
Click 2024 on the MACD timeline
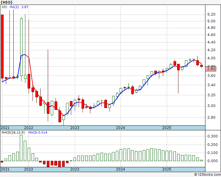coord(121,169)
